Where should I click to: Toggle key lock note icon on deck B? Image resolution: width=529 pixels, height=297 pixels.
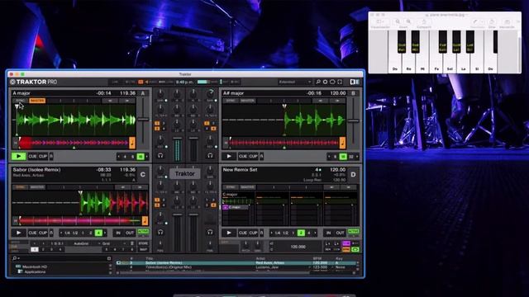pyautogui.click(x=342, y=143)
